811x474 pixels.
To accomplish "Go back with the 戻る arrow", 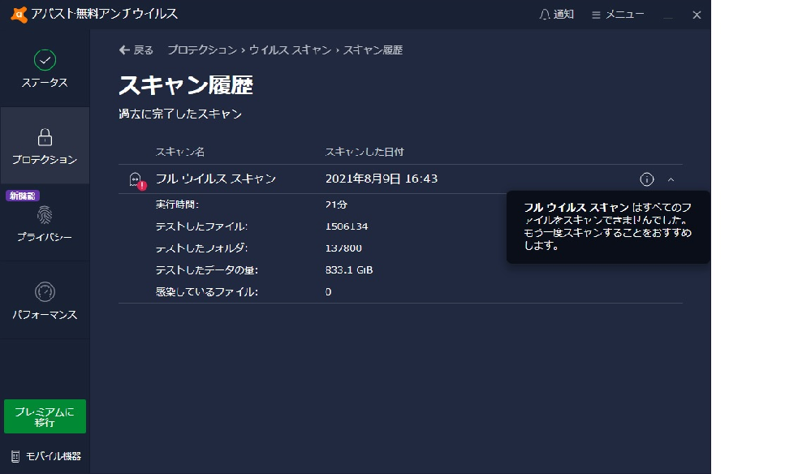I will coord(136,50).
